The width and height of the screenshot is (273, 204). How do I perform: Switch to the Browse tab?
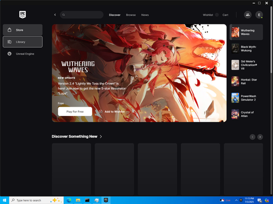(x=131, y=15)
